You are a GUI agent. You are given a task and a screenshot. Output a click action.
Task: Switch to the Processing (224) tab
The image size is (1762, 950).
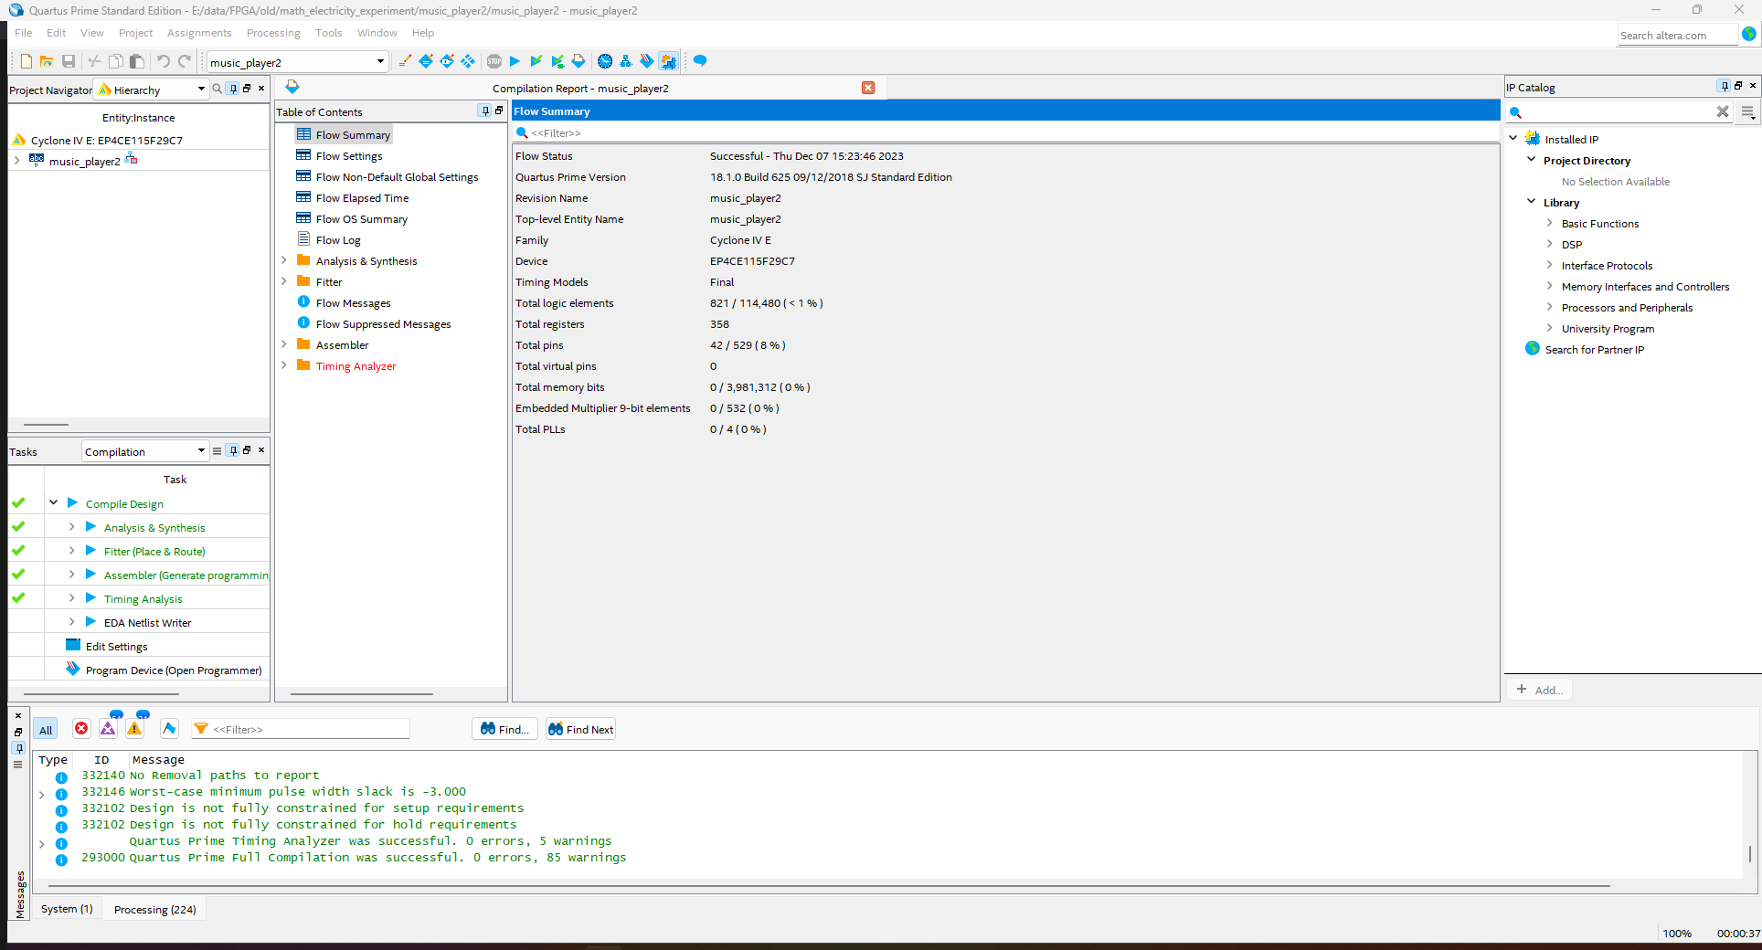click(x=154, y=910)
